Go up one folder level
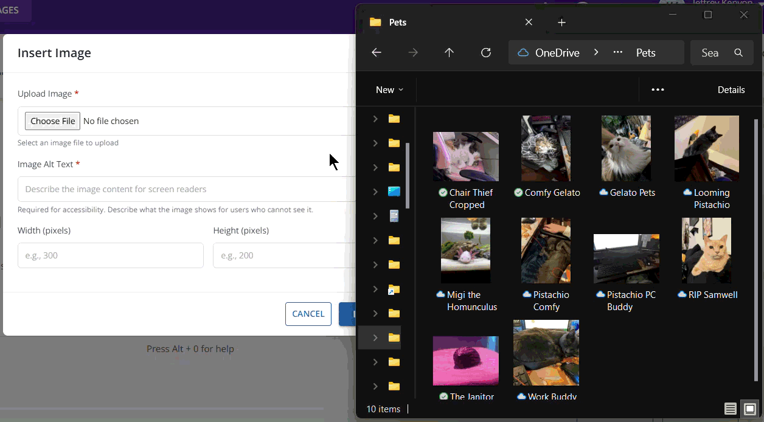764x422 pixels. (450, 53)
